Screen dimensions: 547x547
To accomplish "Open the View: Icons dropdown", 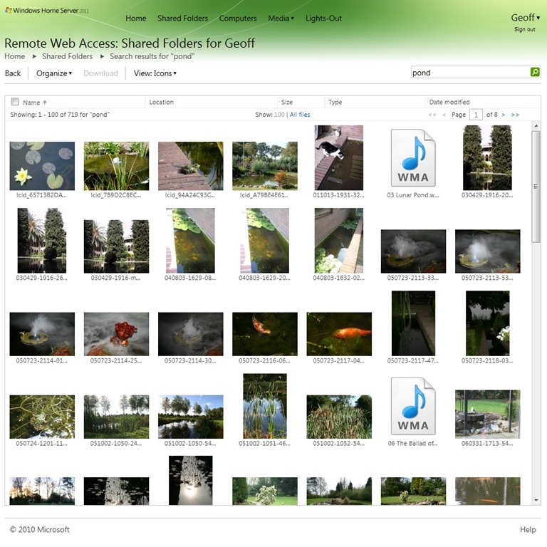I will pos(155,73).
